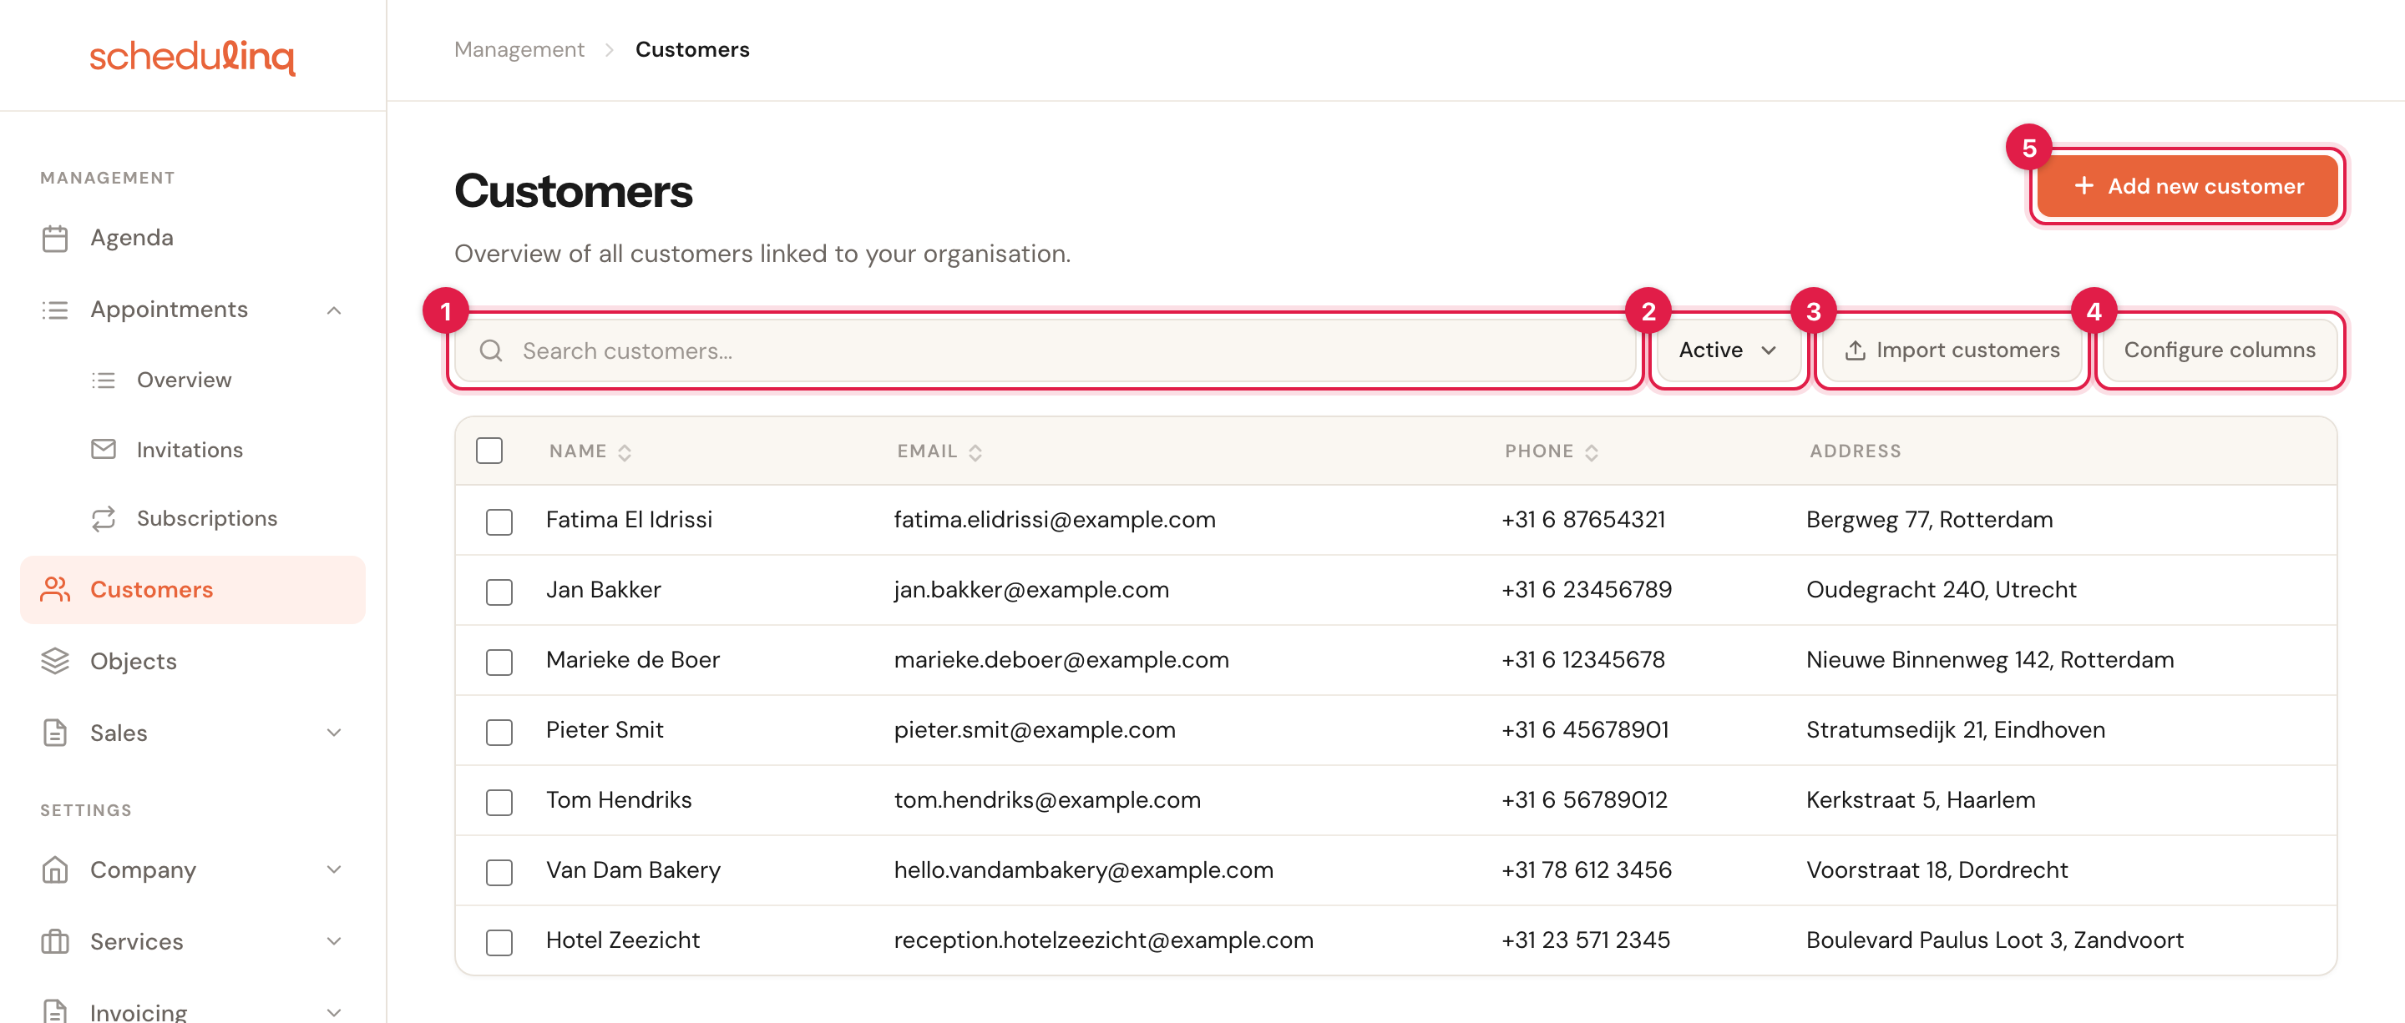Sort by the NAME column arrows
The width and height of the screenshot is (2405, 1023).
[x=625, y=452]
